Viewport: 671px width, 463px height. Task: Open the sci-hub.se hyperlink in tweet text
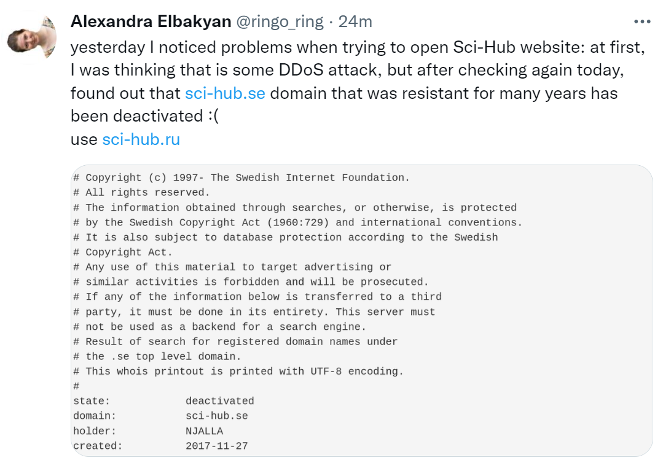225,94
